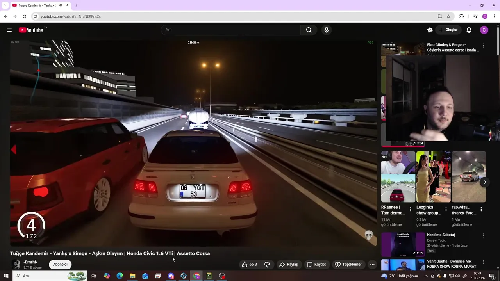Run search with the magnifier button

(309, 30)
